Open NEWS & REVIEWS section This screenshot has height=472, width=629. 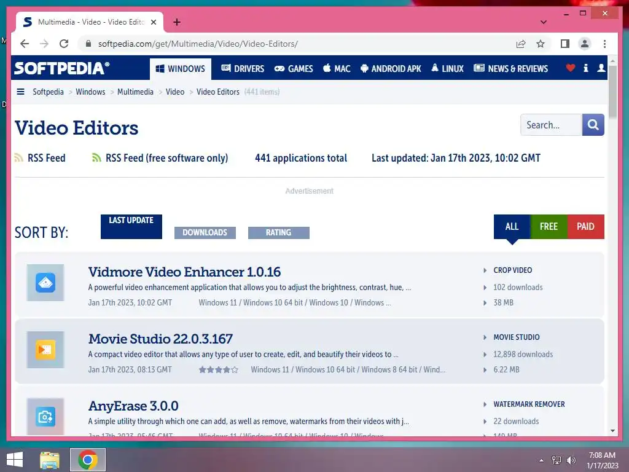[510, 69]
